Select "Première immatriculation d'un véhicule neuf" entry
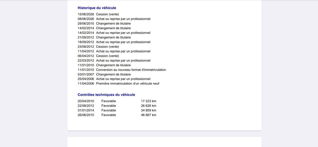Viewport: 318px width, 147px height. point(118,84)
